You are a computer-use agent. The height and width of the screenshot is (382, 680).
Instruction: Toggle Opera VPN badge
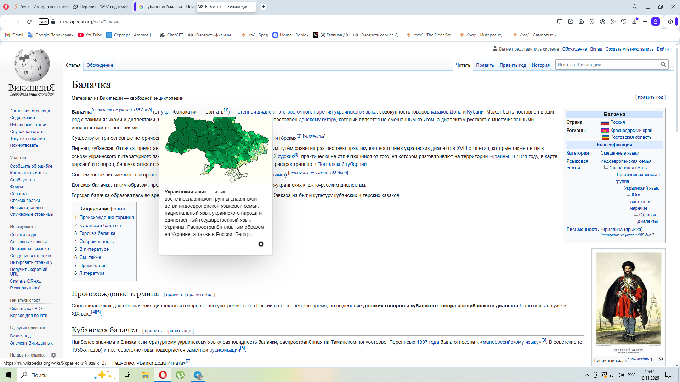[x=43, y=22]
